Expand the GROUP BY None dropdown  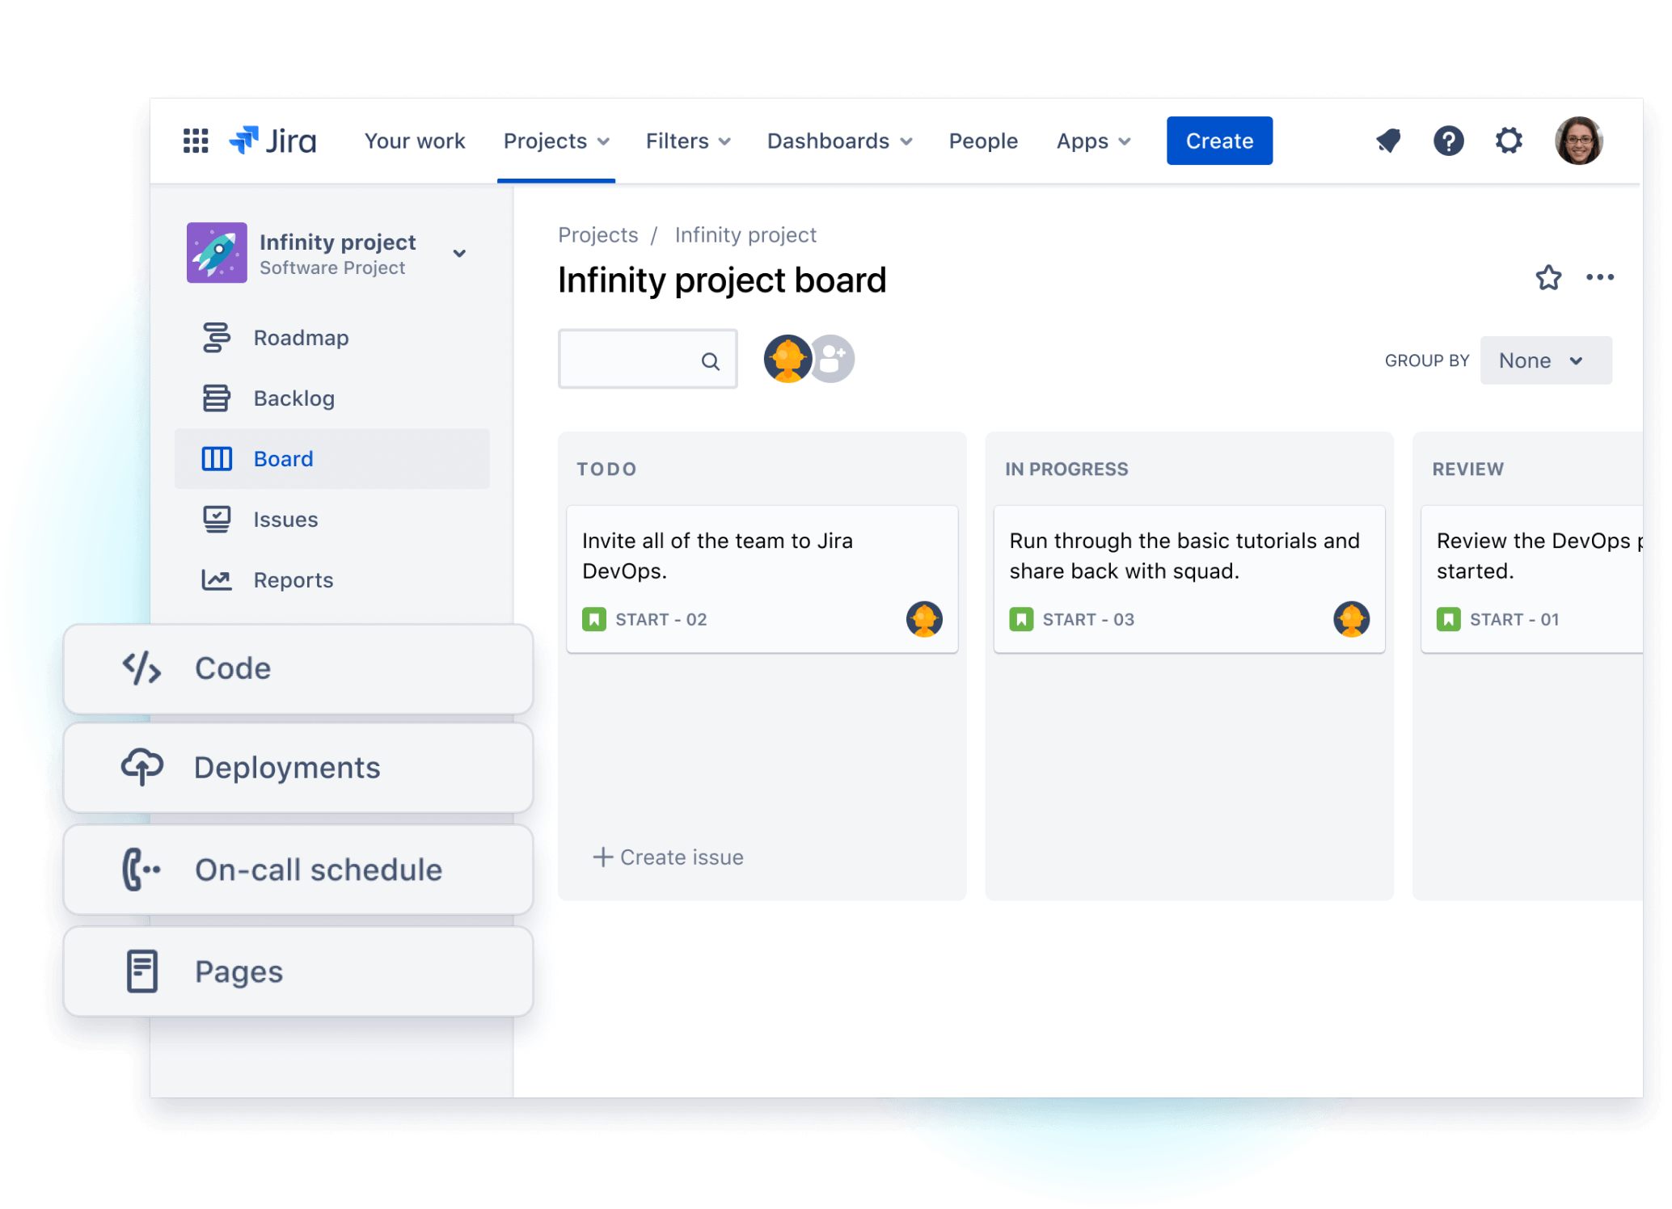click(1546, 360)
